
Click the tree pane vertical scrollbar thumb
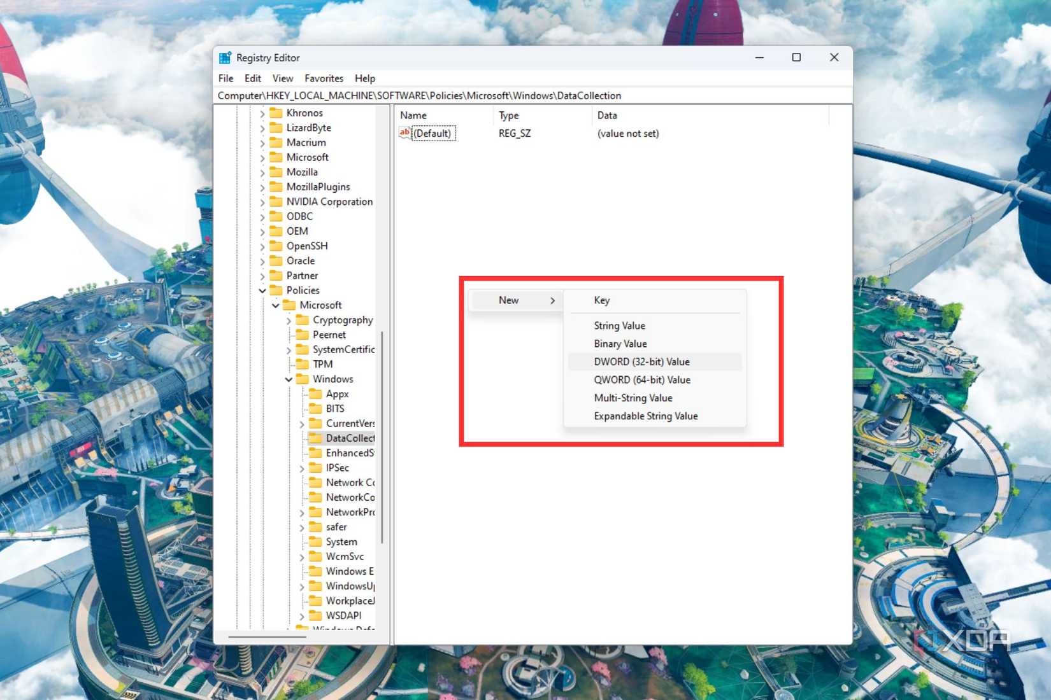click(x=382, y=438)
